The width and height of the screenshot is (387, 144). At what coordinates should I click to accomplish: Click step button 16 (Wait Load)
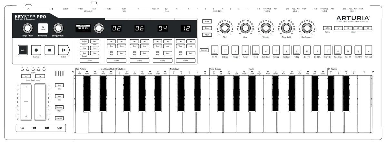click(x=368, y=50)
